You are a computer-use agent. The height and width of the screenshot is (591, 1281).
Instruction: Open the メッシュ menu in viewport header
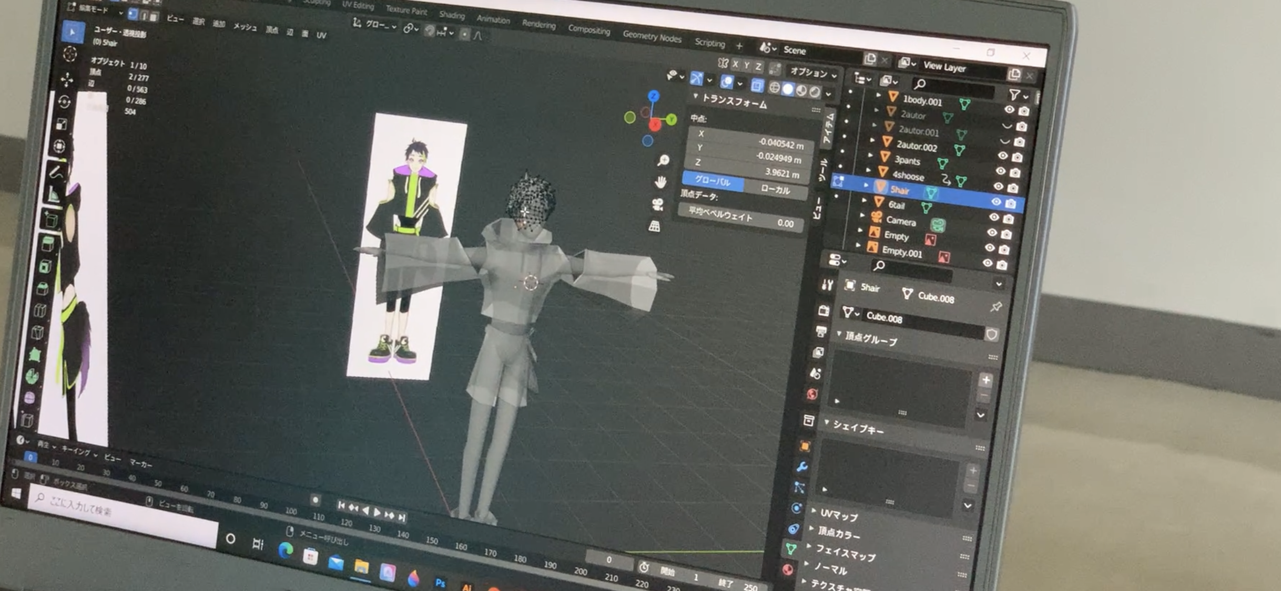pos(245,26)
